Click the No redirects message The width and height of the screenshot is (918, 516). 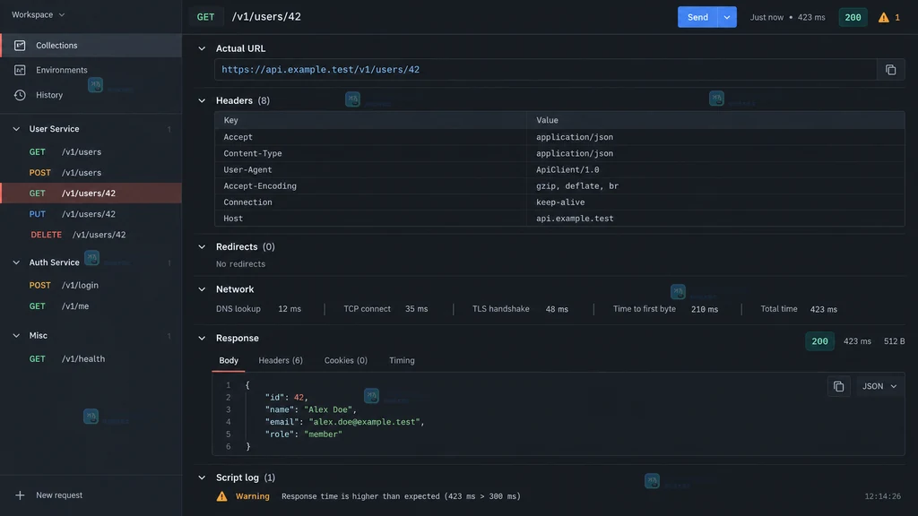(x=240, y=264)
